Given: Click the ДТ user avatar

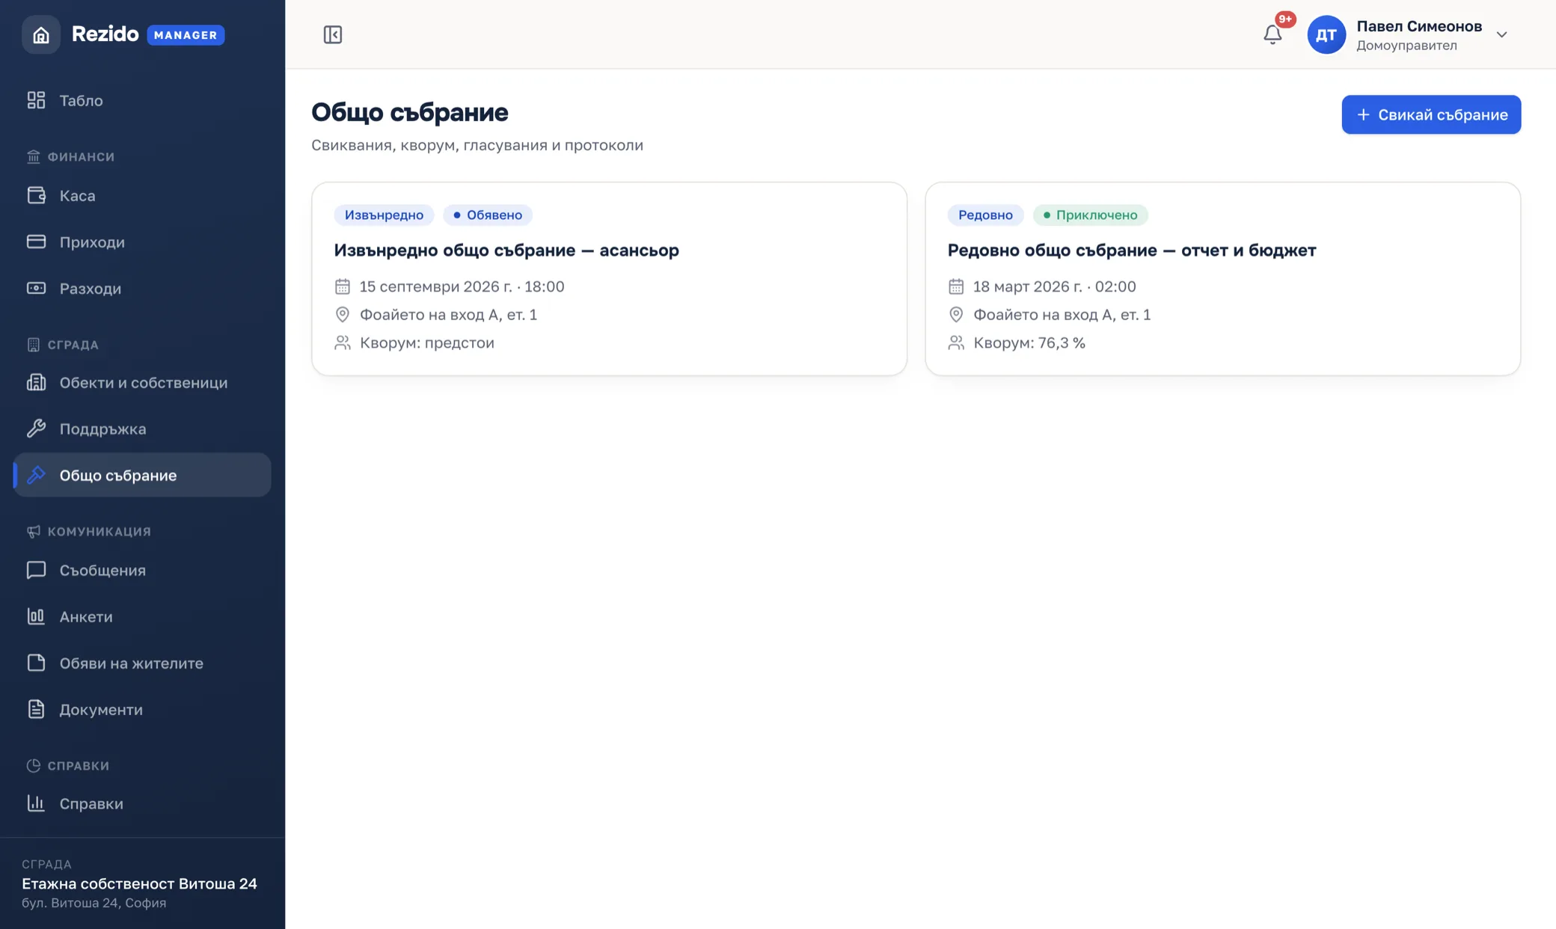Looking at the screenshot, I should [1326, 34].
